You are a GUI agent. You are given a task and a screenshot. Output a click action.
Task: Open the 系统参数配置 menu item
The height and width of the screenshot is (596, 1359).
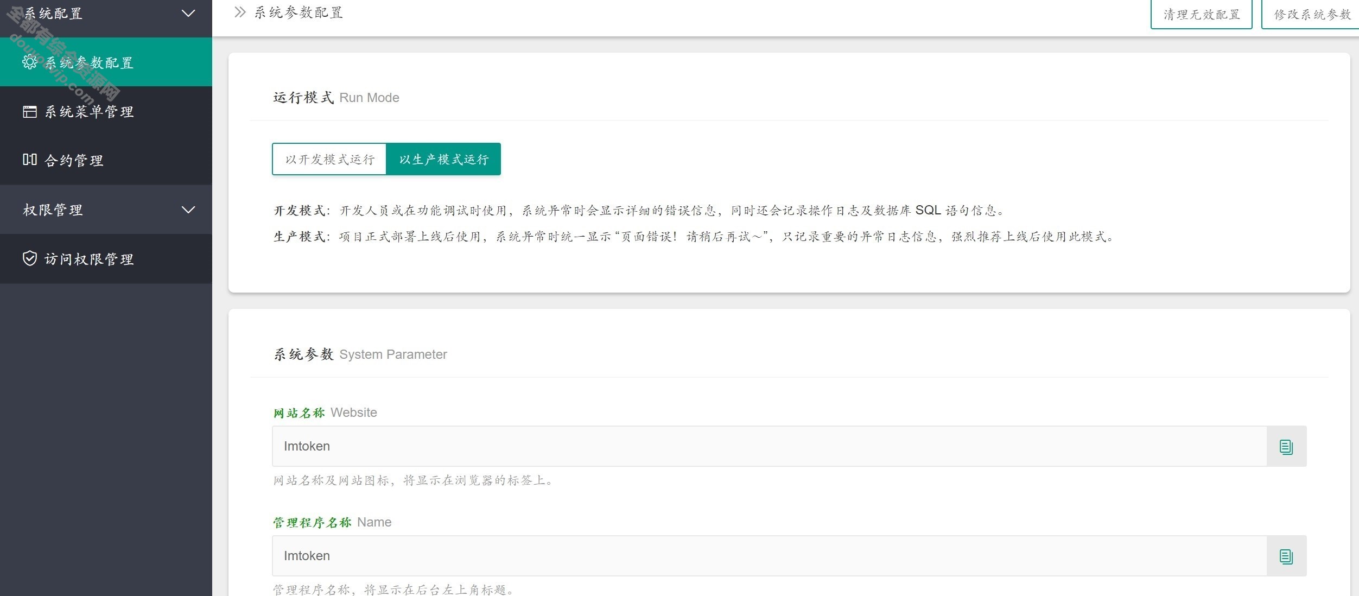click(x=106, y=62)
